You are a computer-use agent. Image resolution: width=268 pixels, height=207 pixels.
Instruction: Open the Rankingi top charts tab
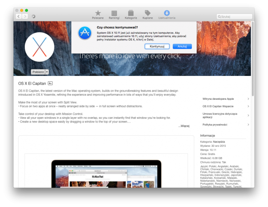(114, 15)
